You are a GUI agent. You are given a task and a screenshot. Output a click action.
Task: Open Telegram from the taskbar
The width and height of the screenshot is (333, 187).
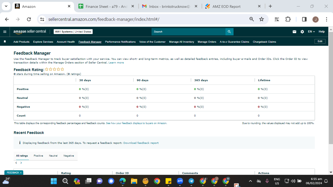191,181
